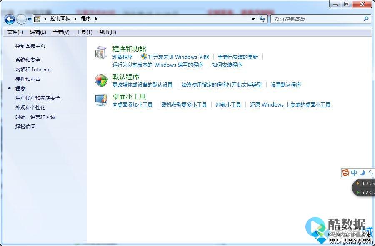Viewport: 375px width, 246px height.
Task: Open 硬件和声音 category in sidebar
Action: point(28,79)
